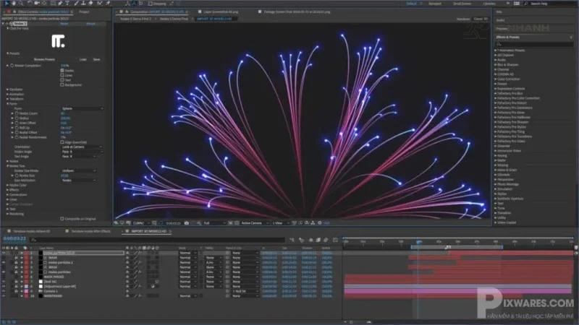The width and height of the screenshot is (579, 325).
Task: Expand the Blur & Sharpen effects category
Action: point(496,64)
